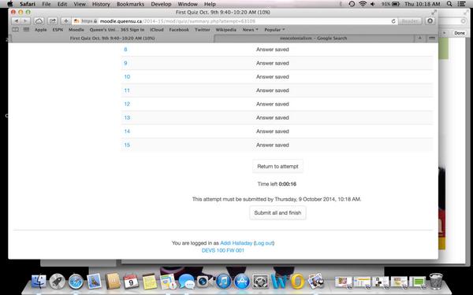473x295 pixels.
Task: Enter full screen with window arrows icon
Action: coord(434,13)
